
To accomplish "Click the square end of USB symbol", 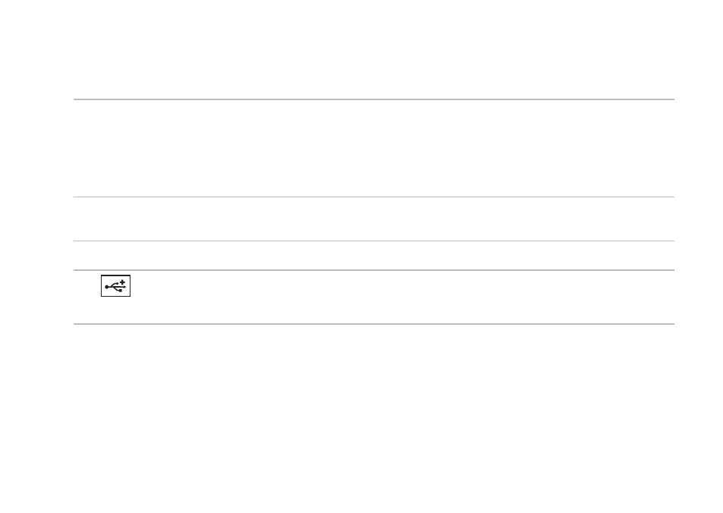I will [121, 291].
